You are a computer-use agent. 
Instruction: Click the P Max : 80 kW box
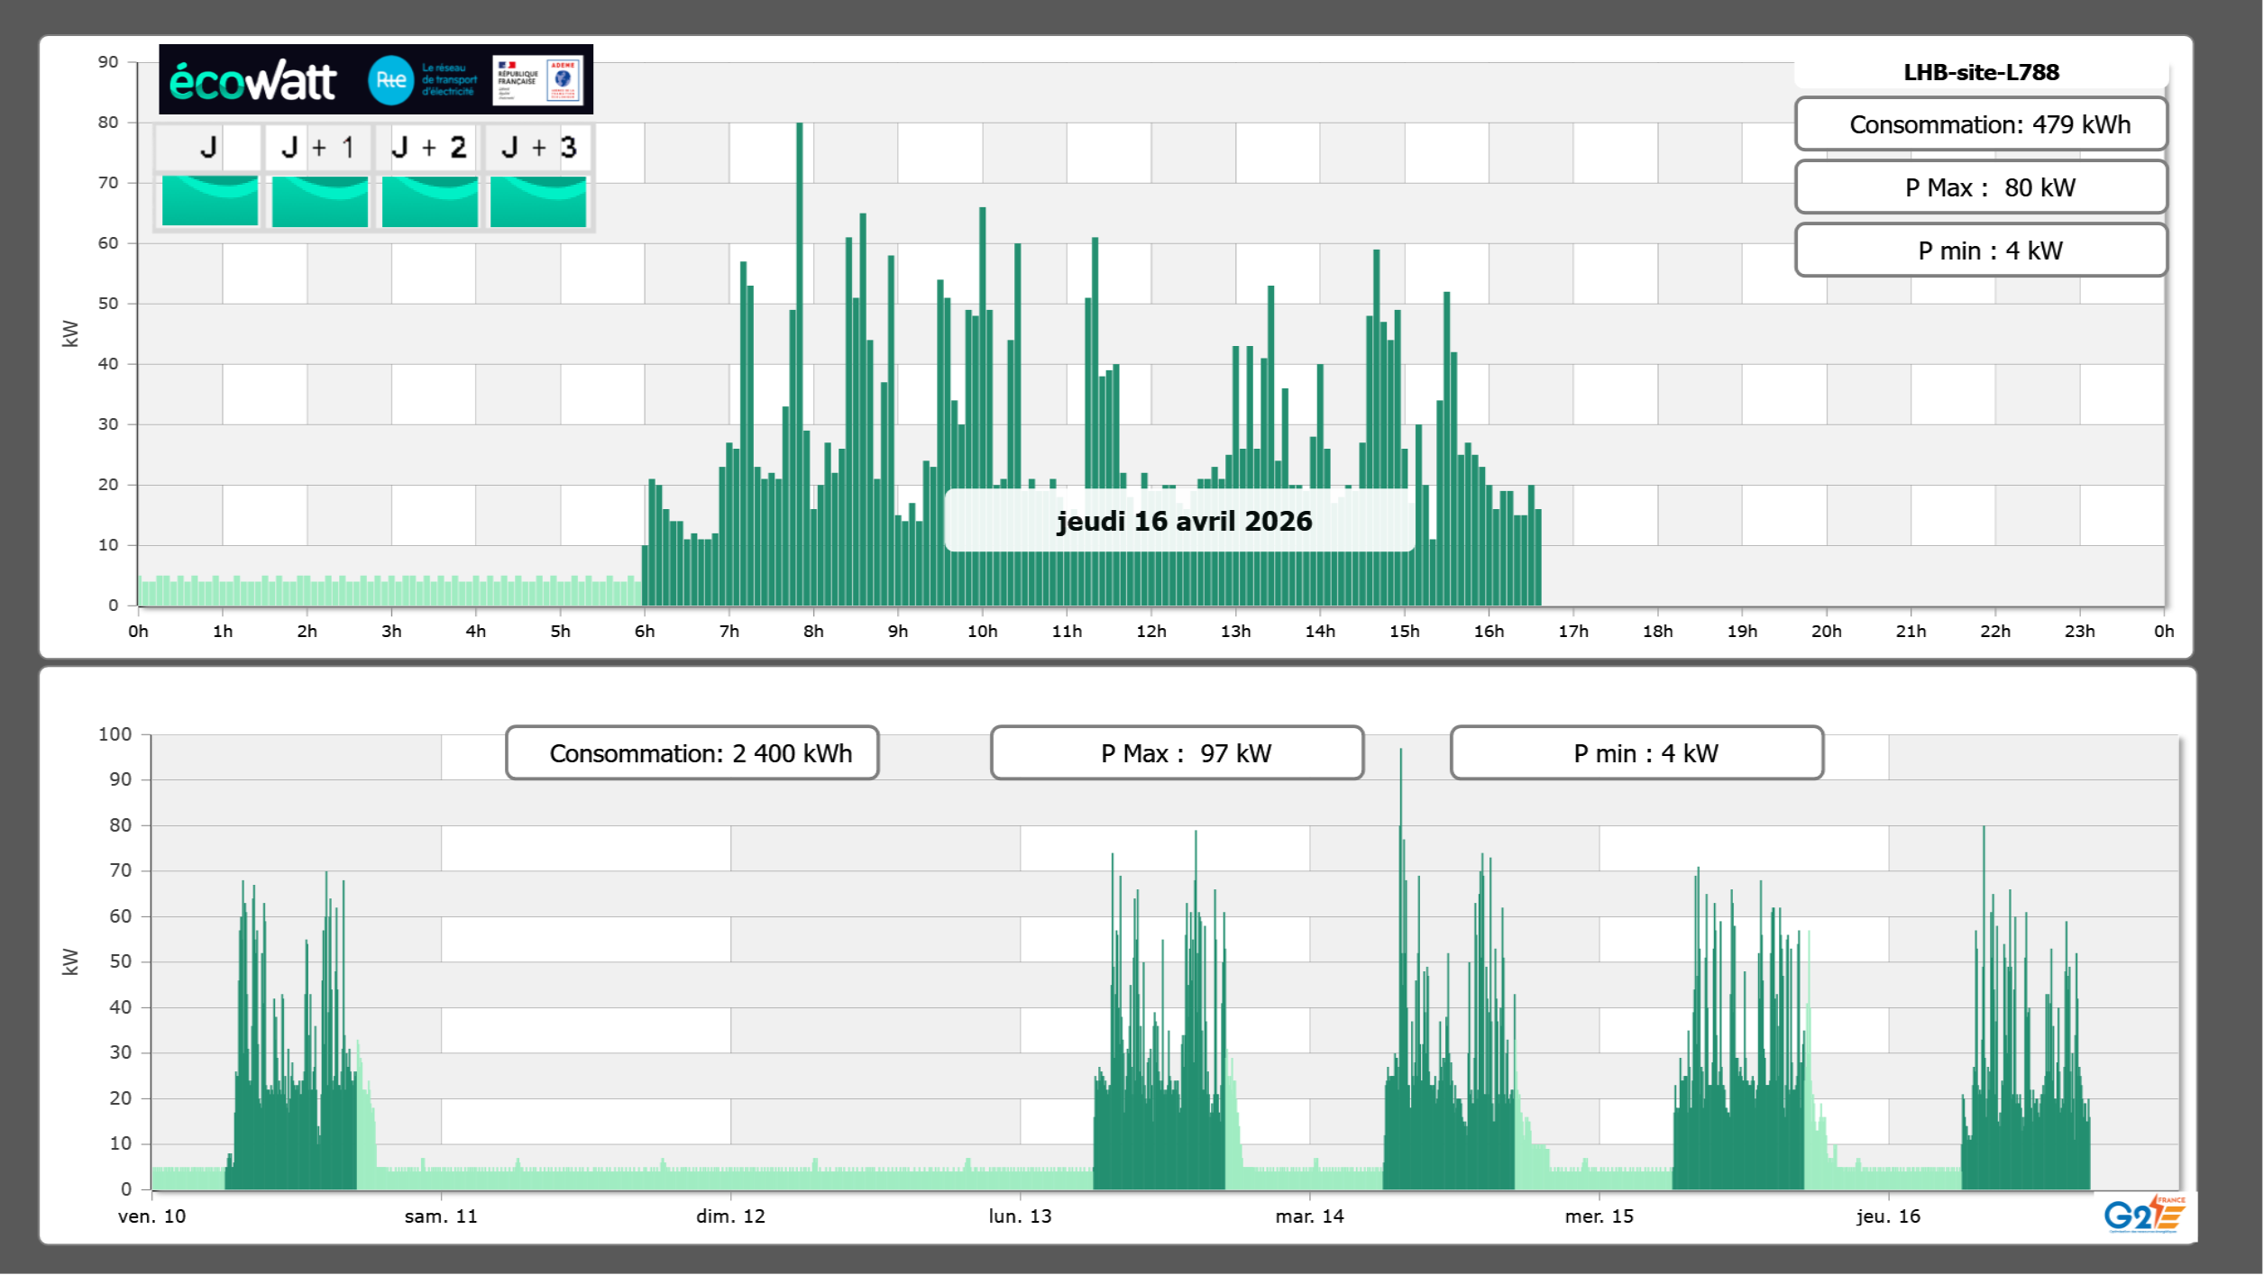[1981, 187]
